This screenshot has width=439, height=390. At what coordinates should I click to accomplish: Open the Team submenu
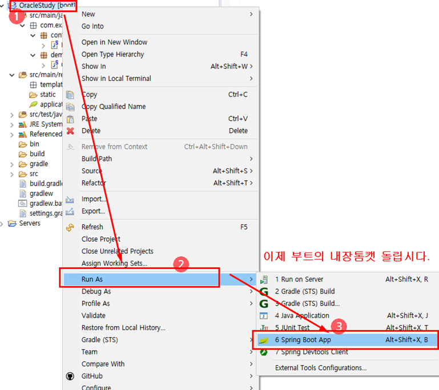[160, 352]
